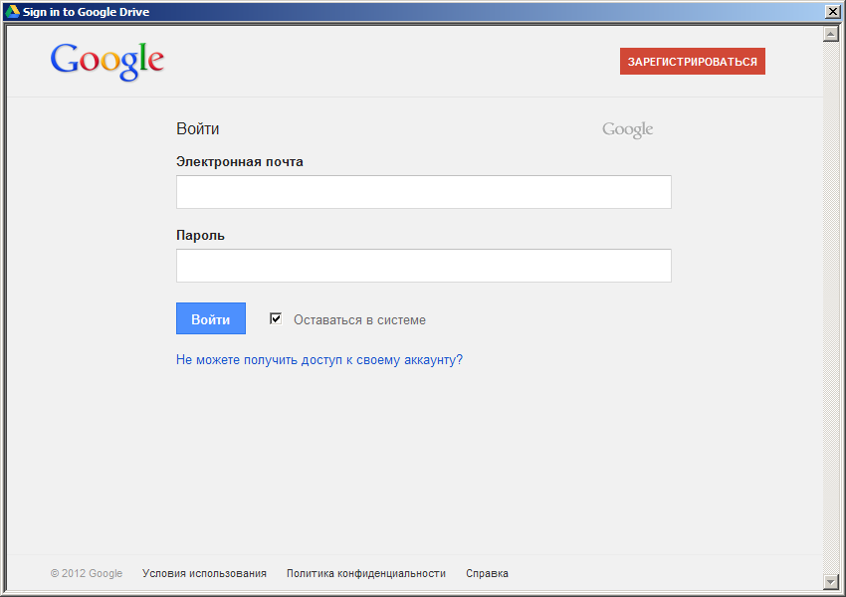The width and height of the screenshot is (846, 597).
Task: Open the Политика конфиденциальности footer link
Action: coord(365,573)
